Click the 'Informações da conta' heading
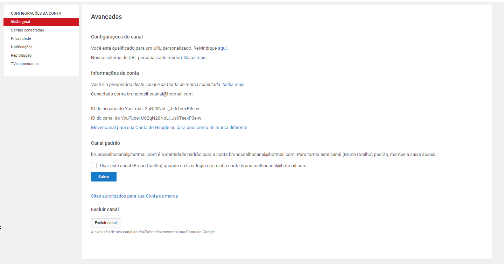 point(115,73)
